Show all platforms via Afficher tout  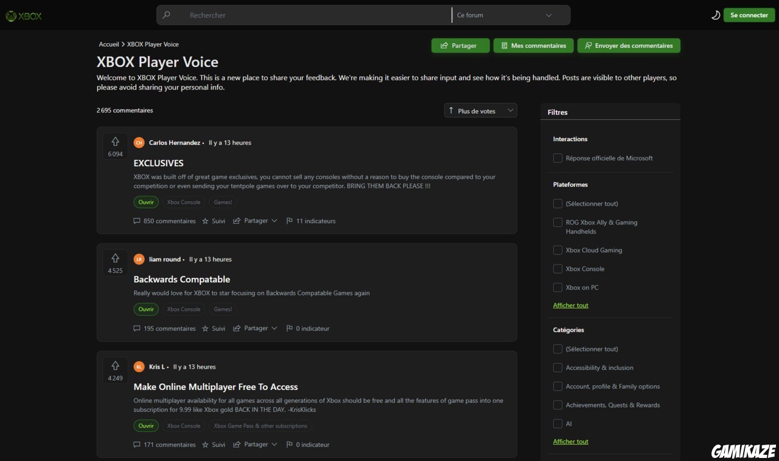point(571,305)
